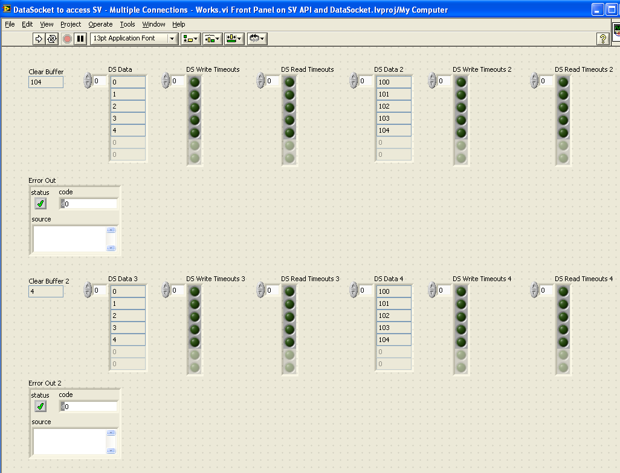Open the Tools menu
Screen dimensions: 620x473
128,24
